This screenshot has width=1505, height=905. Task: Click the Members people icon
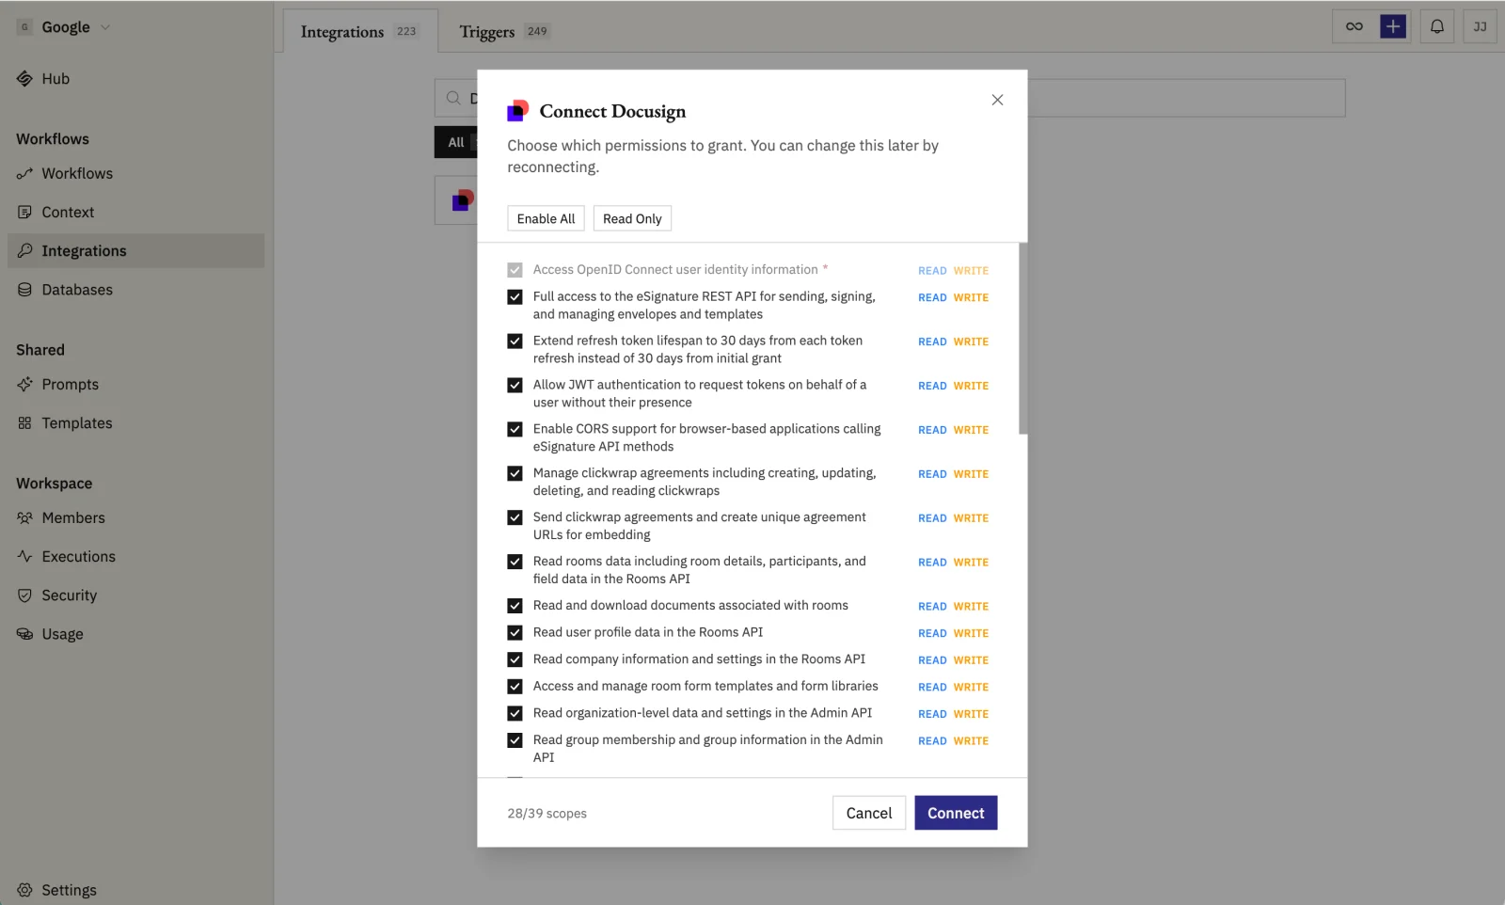pyautogui.click(x=24, y=518)
